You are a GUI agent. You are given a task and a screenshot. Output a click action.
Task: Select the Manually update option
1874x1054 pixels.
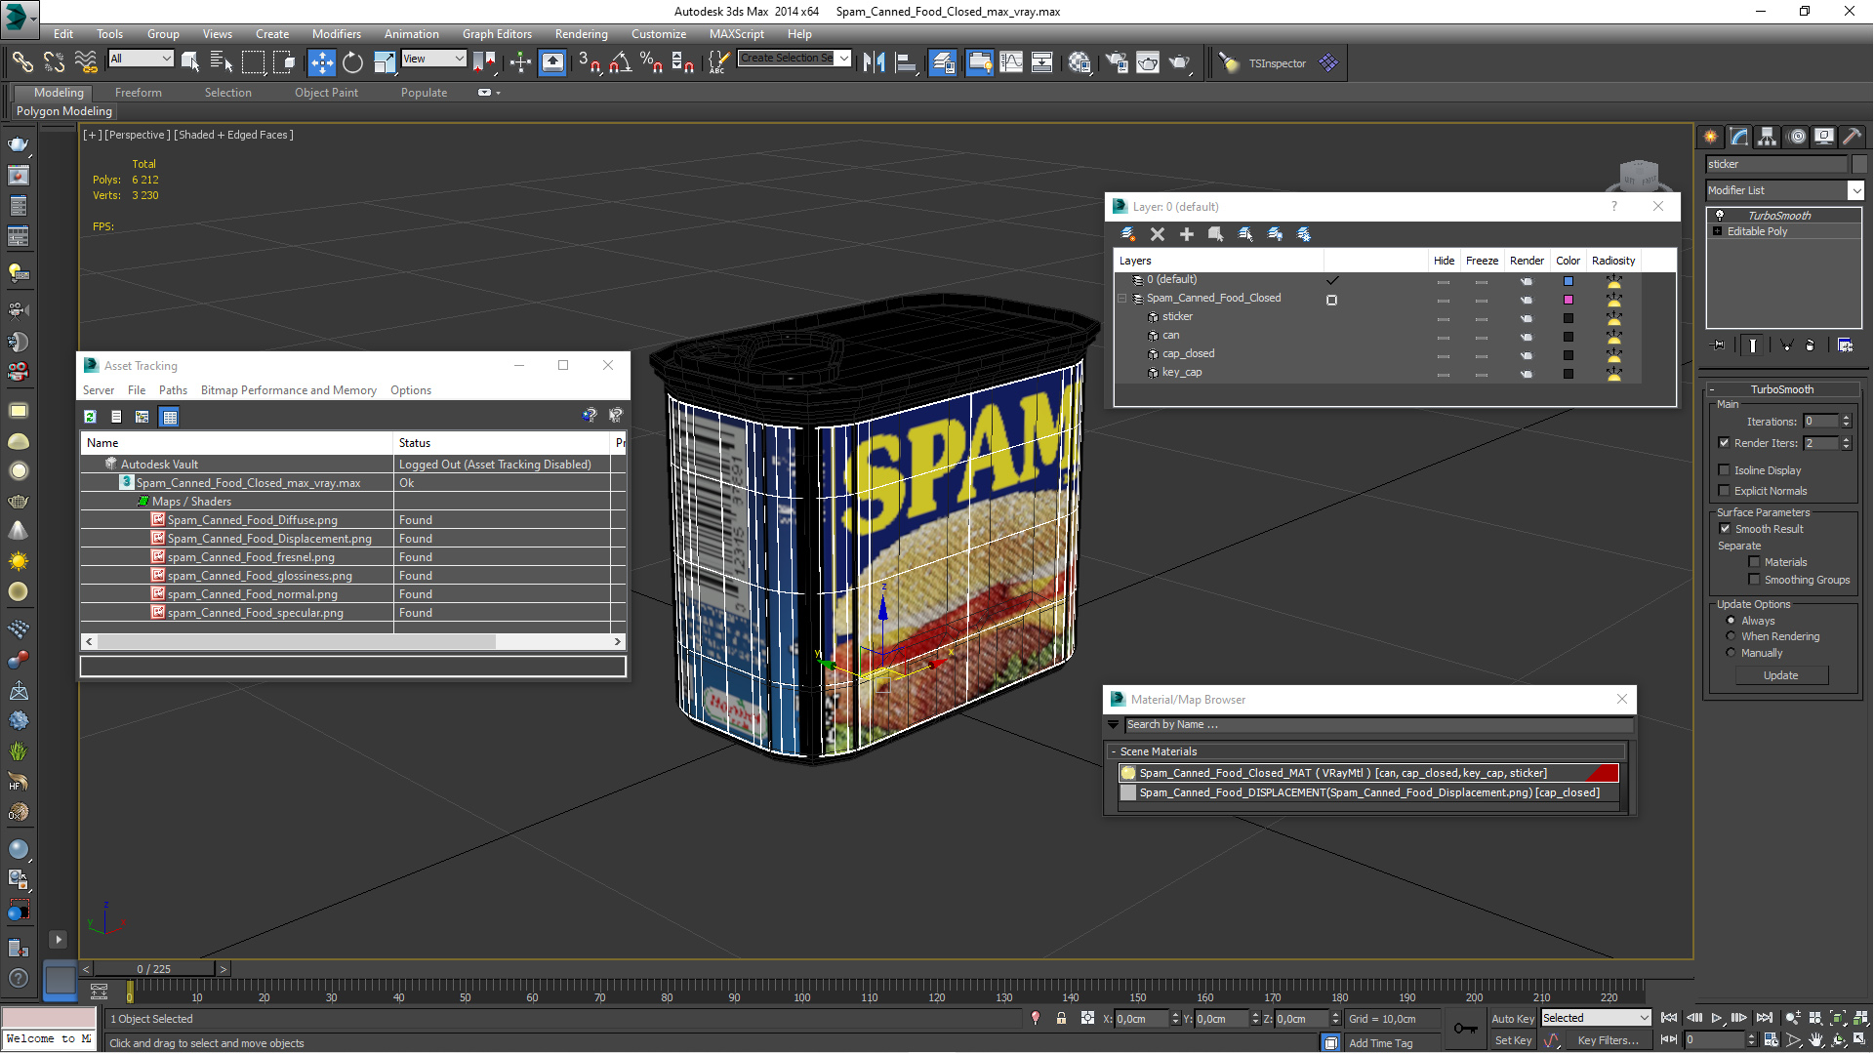1731,653
